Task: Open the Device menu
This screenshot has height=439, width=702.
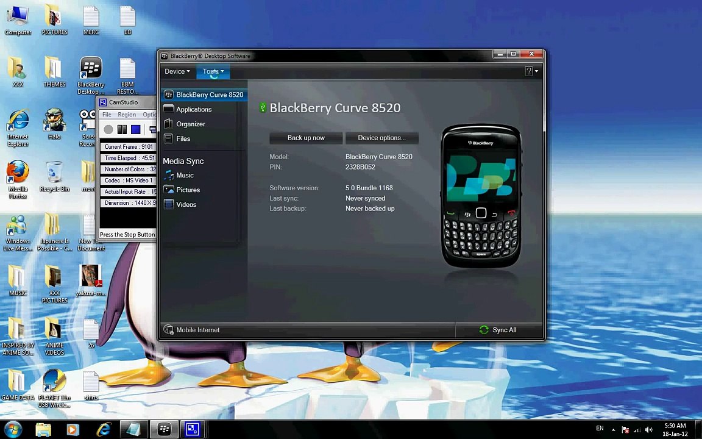Action: pos(177,71)
